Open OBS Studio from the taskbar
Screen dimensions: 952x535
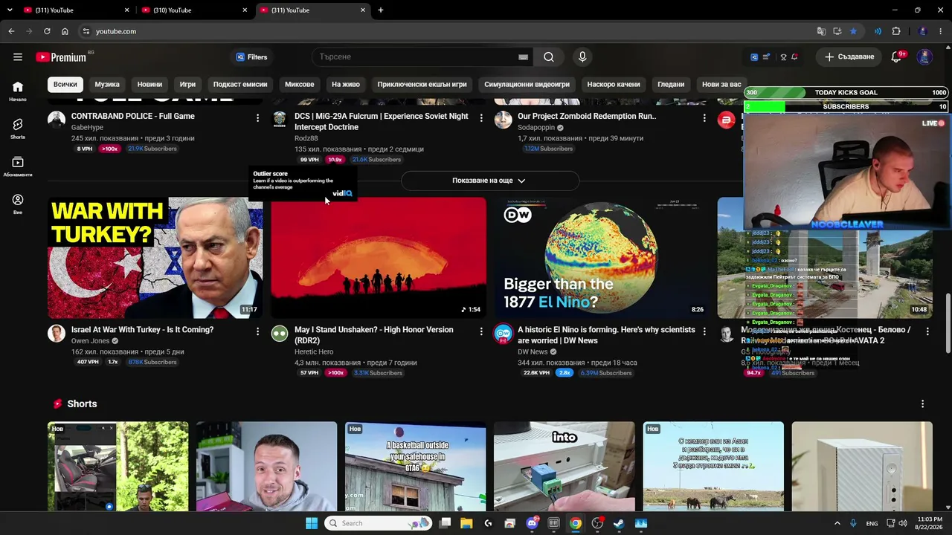(x=597, y=523)
